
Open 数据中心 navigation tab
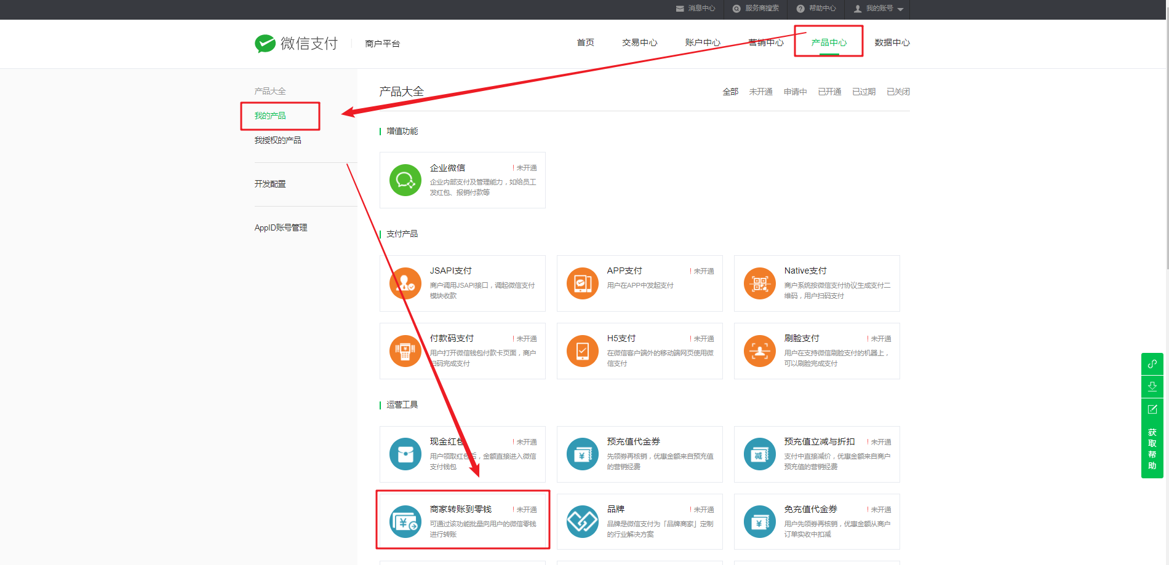(x=892, y=42)
